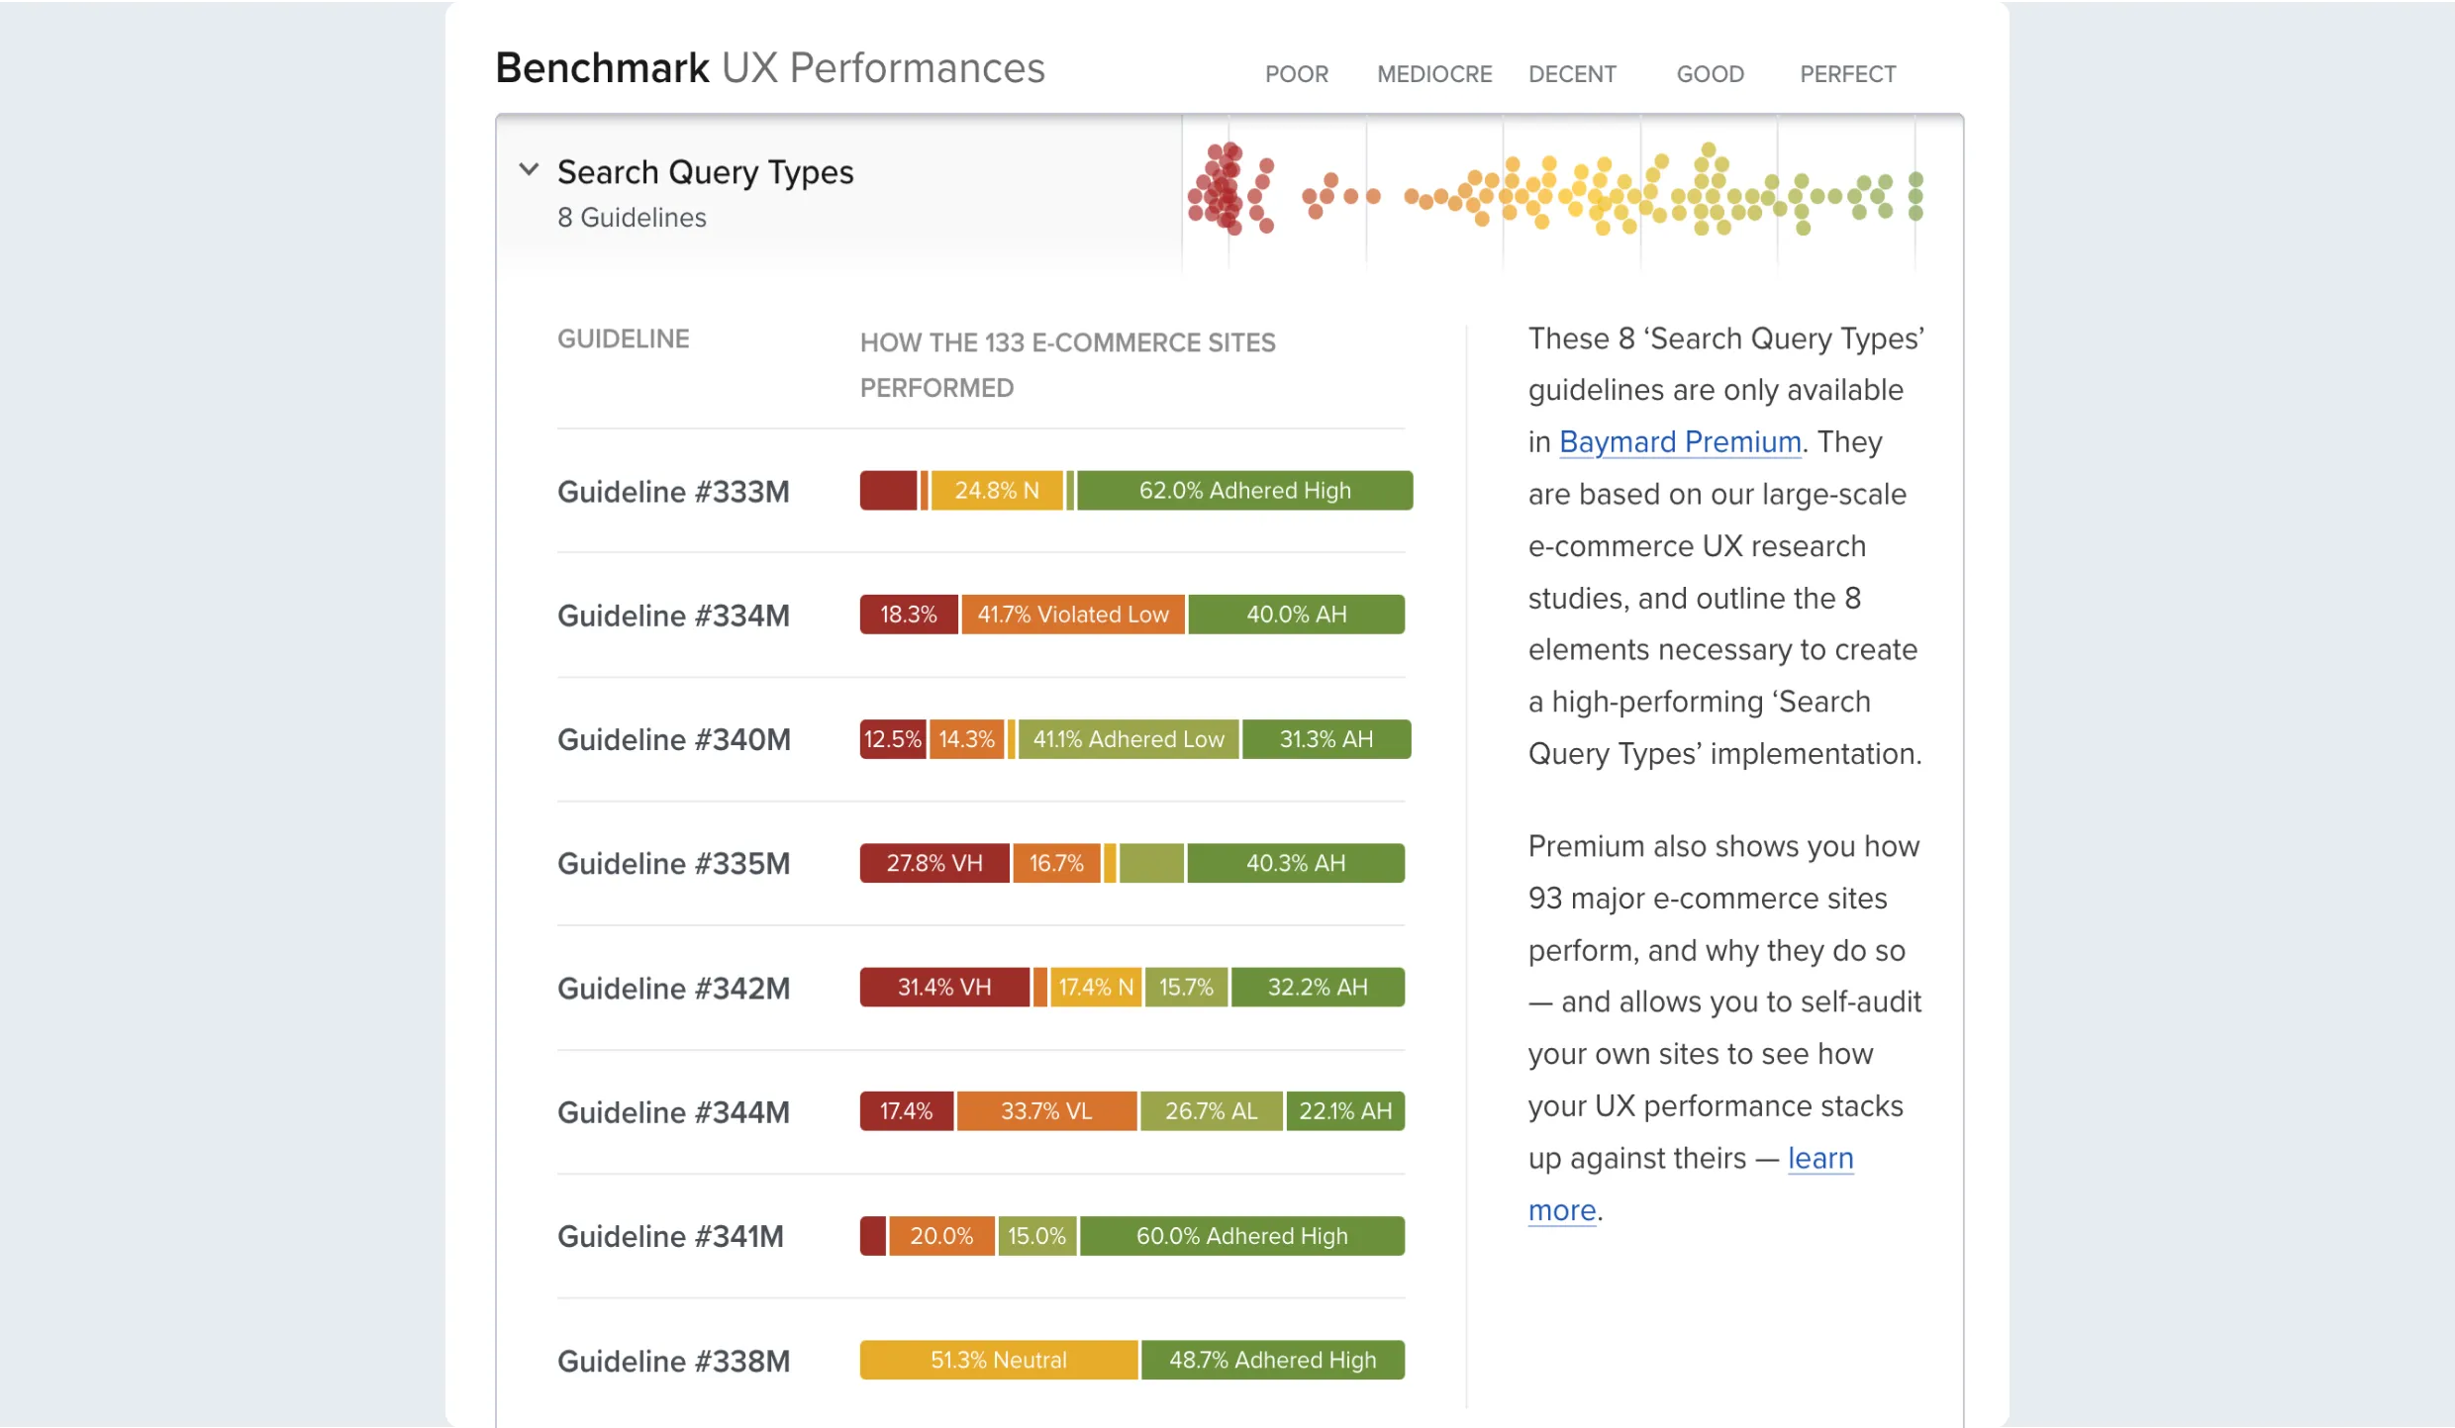Click the 48.7% Adhered High segment

click(x=1272, y=1360)
